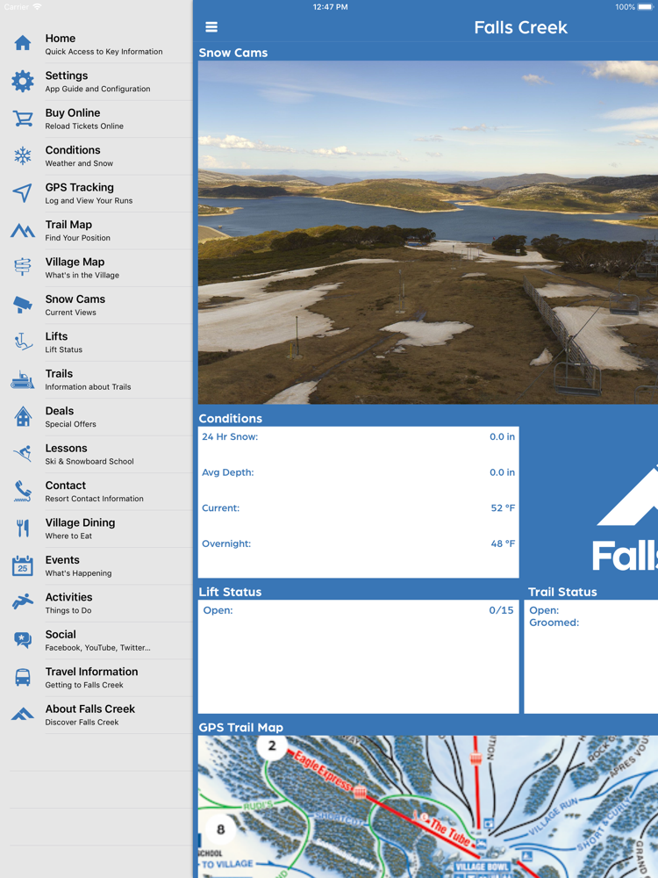Open About Falls Creek entry
Image resolution: width=658 pixels, height=878 pixels.
point(97,715)
